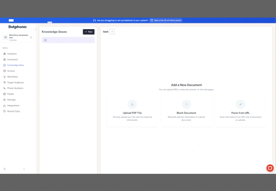The width and height of the screenshot is (276, 191).
Task: Open the Analytics page icon
Action: coord(4,54)
